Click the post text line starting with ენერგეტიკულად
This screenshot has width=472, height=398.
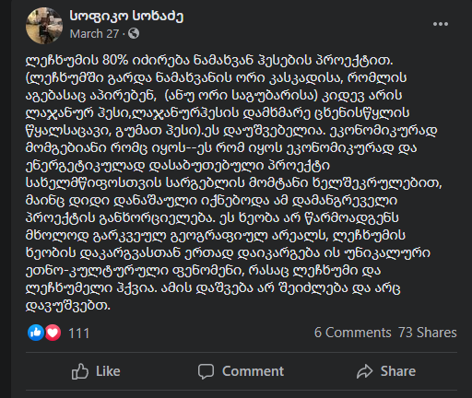[x=178, y=166]
